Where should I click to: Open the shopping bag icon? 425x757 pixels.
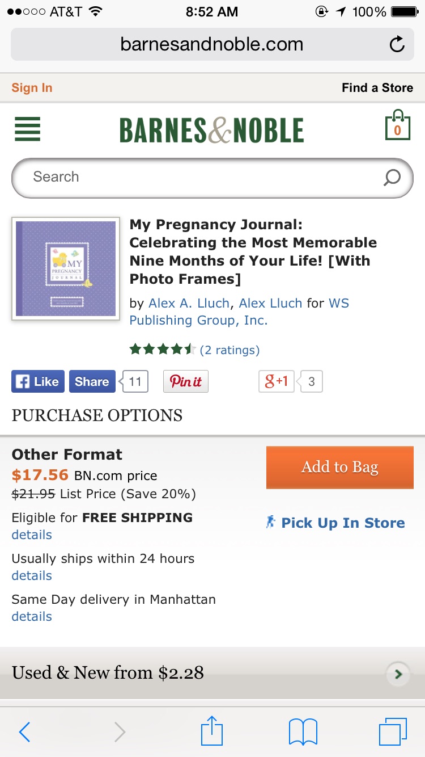pyautogui.click(x=397, y=125)
